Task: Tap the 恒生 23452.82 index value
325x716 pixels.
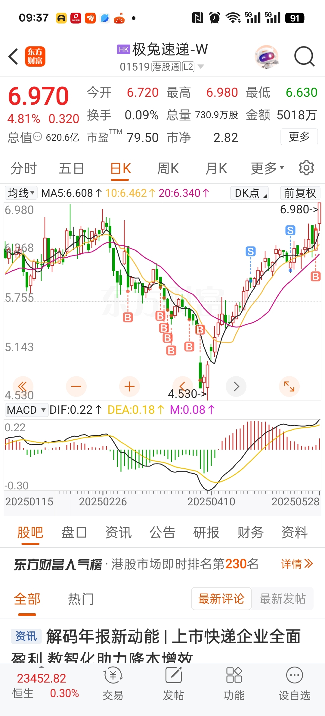Action: click(x=42, y=678)
